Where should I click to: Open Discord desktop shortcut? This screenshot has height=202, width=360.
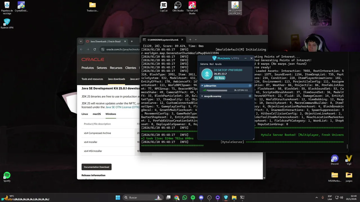(335, 160)
